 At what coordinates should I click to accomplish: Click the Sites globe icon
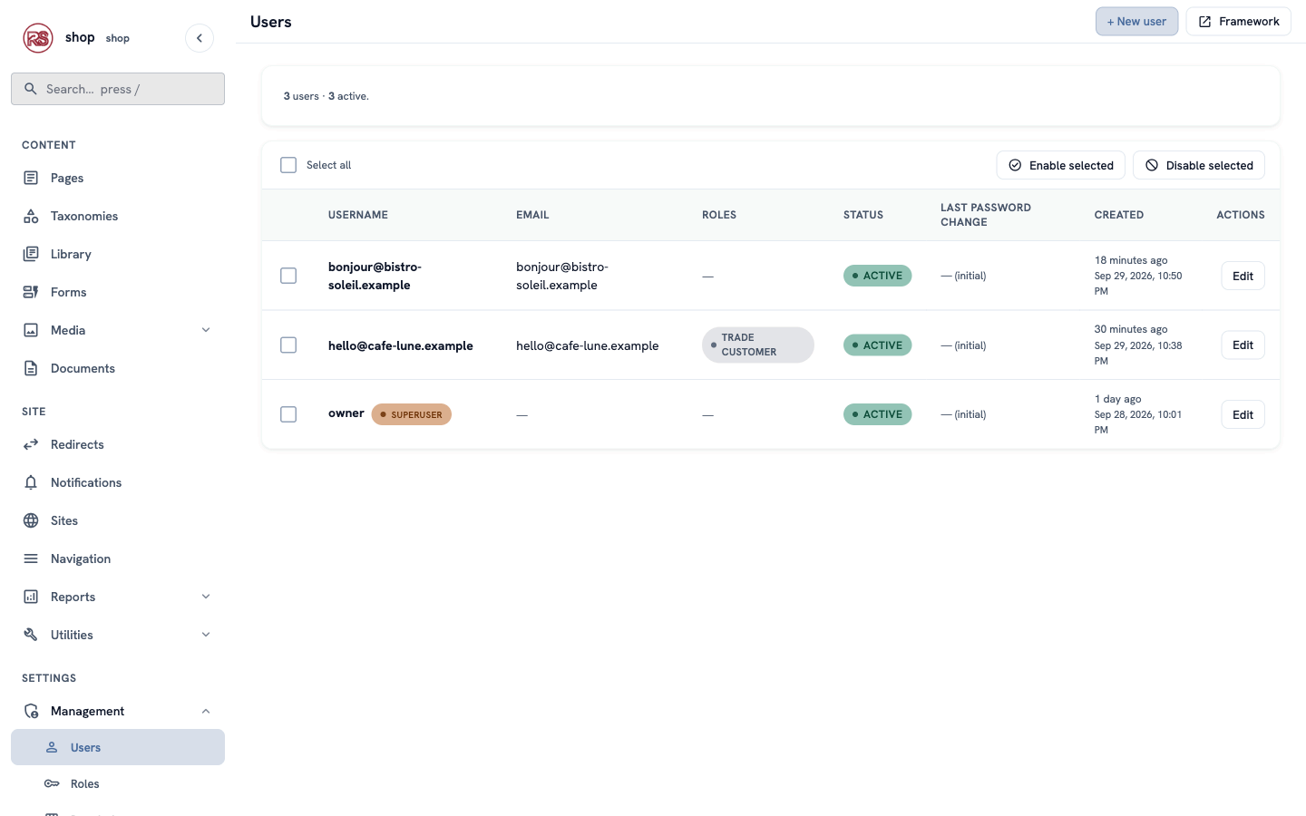(x=31, y=520)
